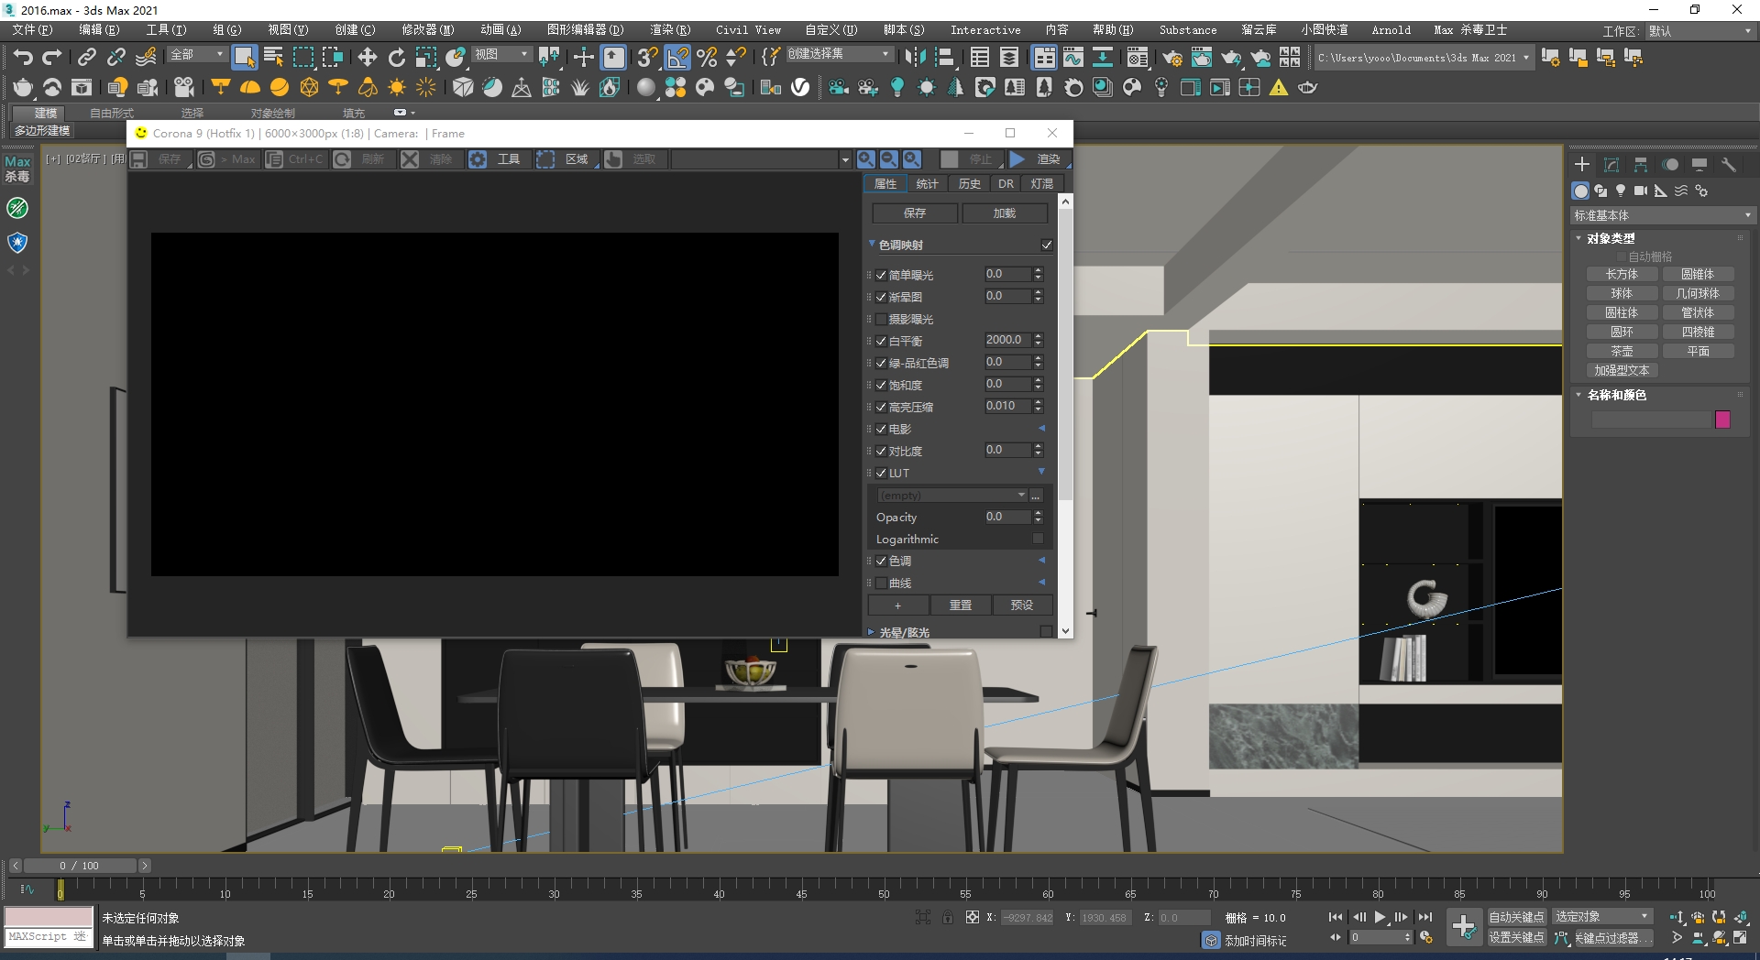Open the Rendered Frame Window icon
This screenshot has height=960, width=1760.
[1201, 58]
